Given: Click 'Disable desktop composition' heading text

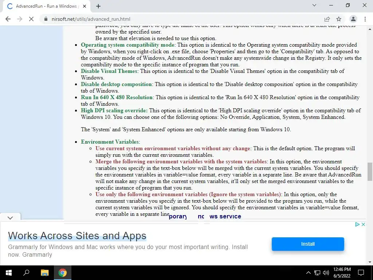Looking at the screenshot, I should coord(116,84).
